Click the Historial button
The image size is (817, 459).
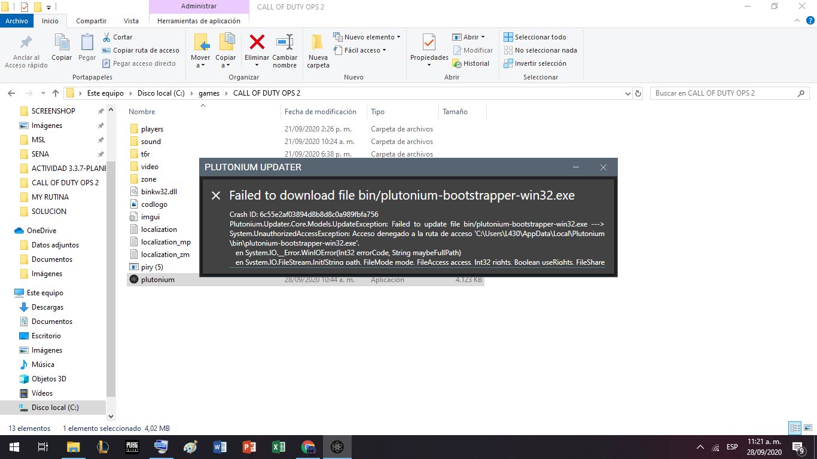tap(471, 63)
